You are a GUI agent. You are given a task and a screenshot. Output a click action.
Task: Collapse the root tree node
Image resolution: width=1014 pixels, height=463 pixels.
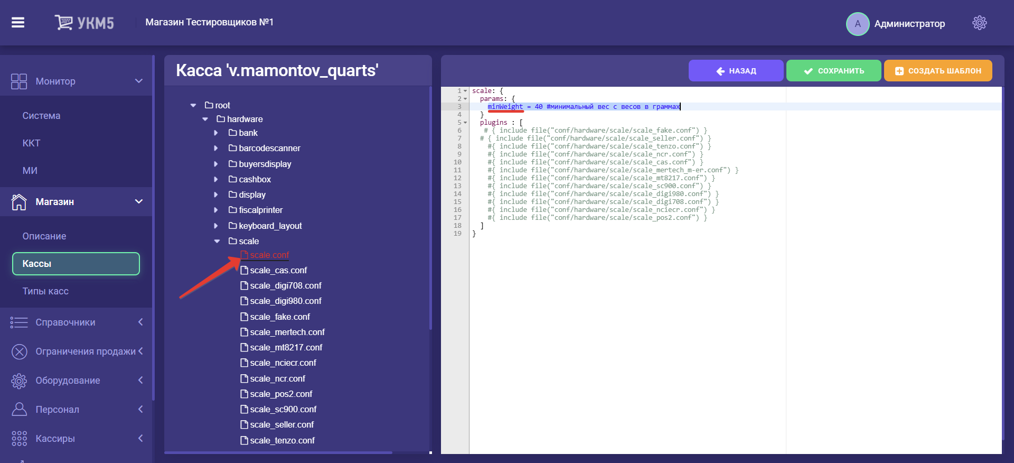(x=193, y=105)
